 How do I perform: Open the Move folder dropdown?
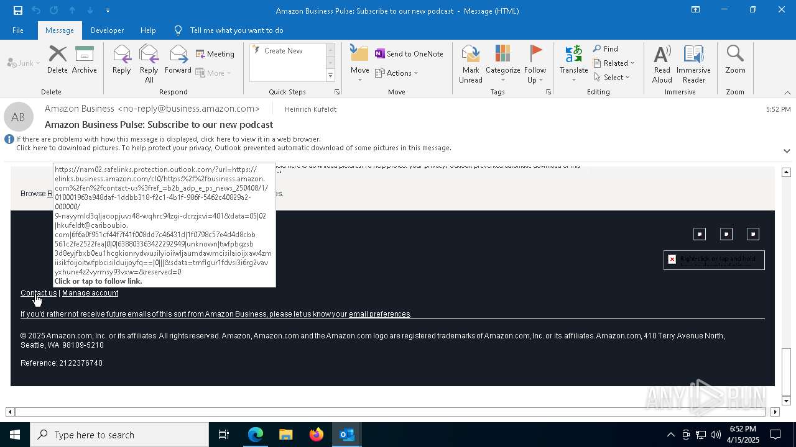pyautogui.click(x=359, y=64)
